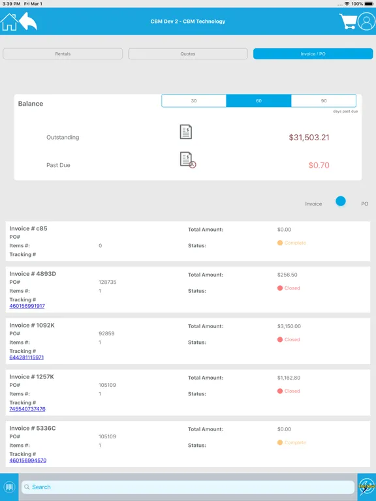Viewport: 376px width, 501px height.
Task: Focus the Search field
Action: click(188, 487)
